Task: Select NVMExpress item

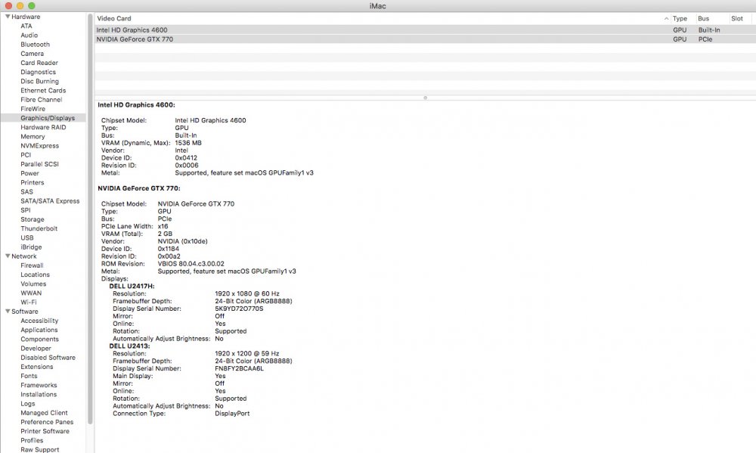Action: tap(39, 146)
